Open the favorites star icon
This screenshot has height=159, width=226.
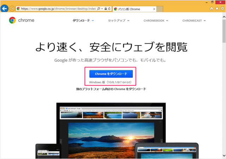click(216, 8)
